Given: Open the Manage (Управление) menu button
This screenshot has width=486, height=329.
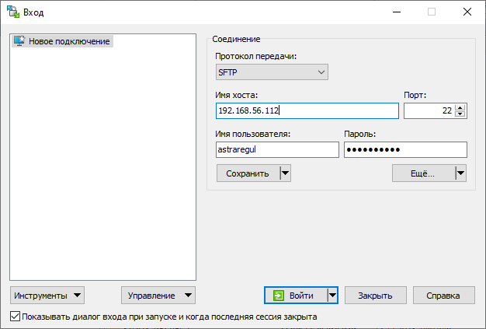Looking at the screenshot, I should (158, 296).
